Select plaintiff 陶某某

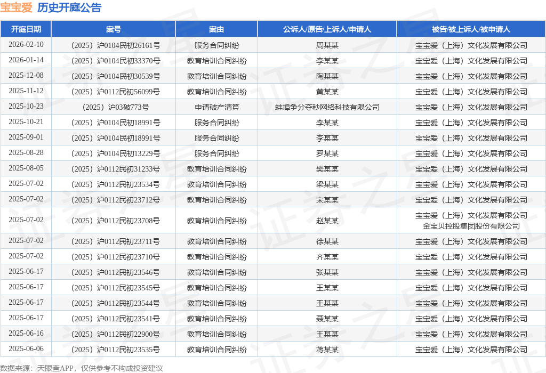(327, 76)
